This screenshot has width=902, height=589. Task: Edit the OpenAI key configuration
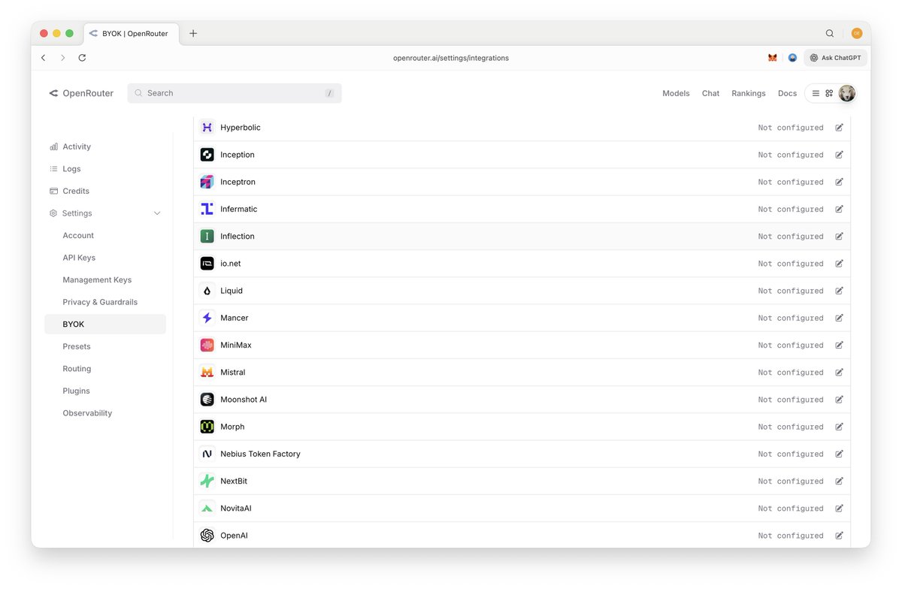pyautogui.click(x=839, y=536)
